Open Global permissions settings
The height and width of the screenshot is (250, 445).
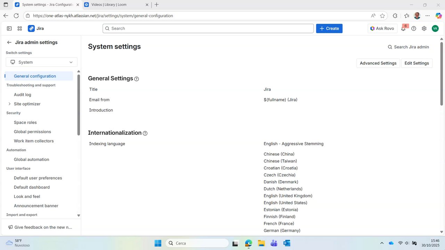click(32, 132)
